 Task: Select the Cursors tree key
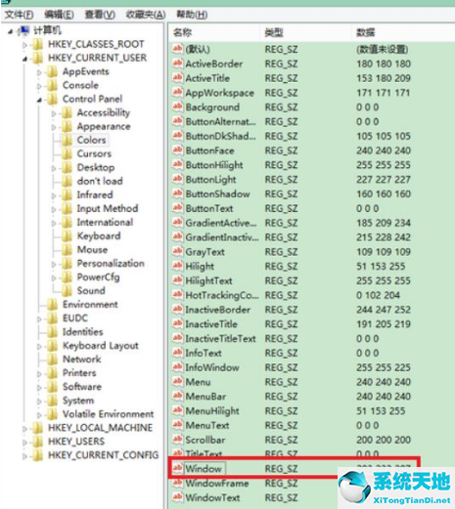pyautogui.click(x=94, y=153)
